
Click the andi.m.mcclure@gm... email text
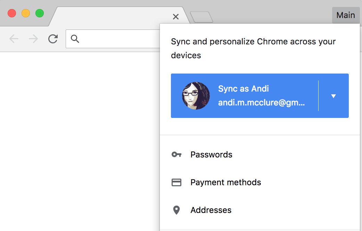261,102
